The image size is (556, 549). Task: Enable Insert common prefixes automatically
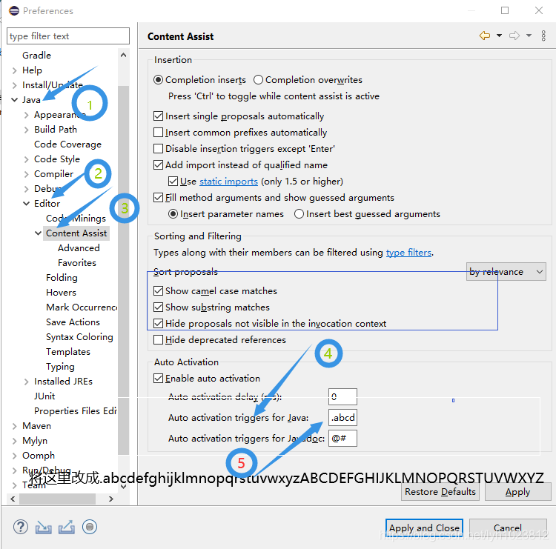(158, 133)
